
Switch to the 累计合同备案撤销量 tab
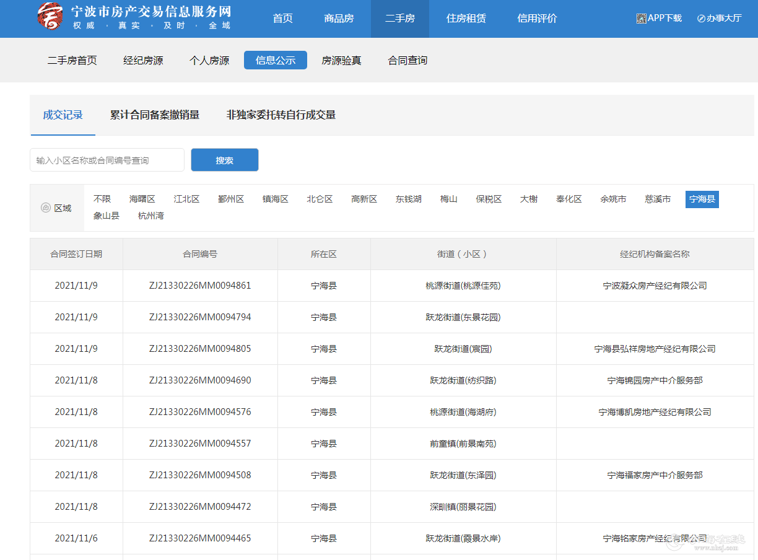coord(155,115)
